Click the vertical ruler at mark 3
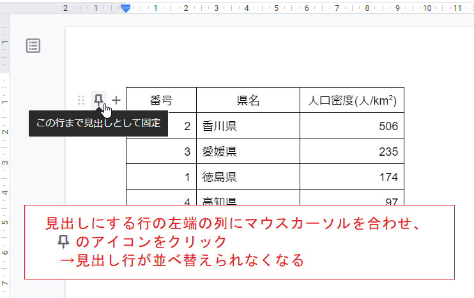Image resolution: width=474 pixels, height=298 pixels. 5,163
